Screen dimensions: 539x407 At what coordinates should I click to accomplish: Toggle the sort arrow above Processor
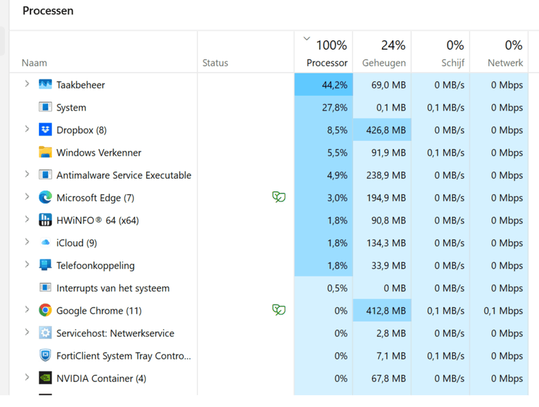[307, 38]
